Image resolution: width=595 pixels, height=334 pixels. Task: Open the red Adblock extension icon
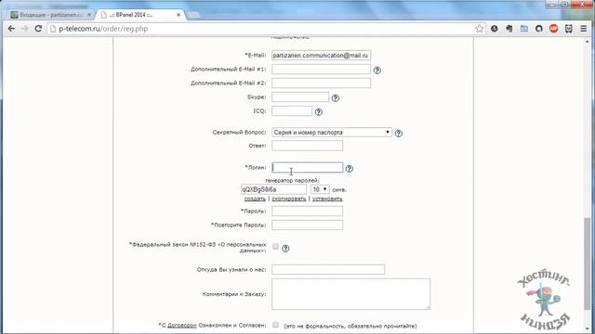click(x=554, y=29)
